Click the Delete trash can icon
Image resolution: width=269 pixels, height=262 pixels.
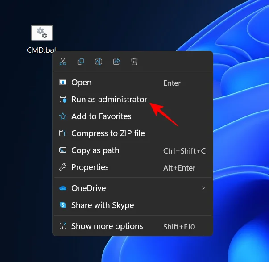(x=134, y=62)
